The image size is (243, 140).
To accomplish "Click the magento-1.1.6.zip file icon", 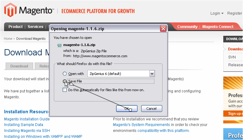I will (x=59, y=45).
